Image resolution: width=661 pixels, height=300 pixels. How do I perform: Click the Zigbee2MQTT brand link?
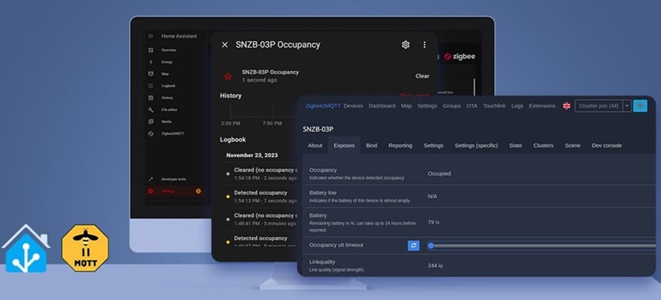(323, 106)
